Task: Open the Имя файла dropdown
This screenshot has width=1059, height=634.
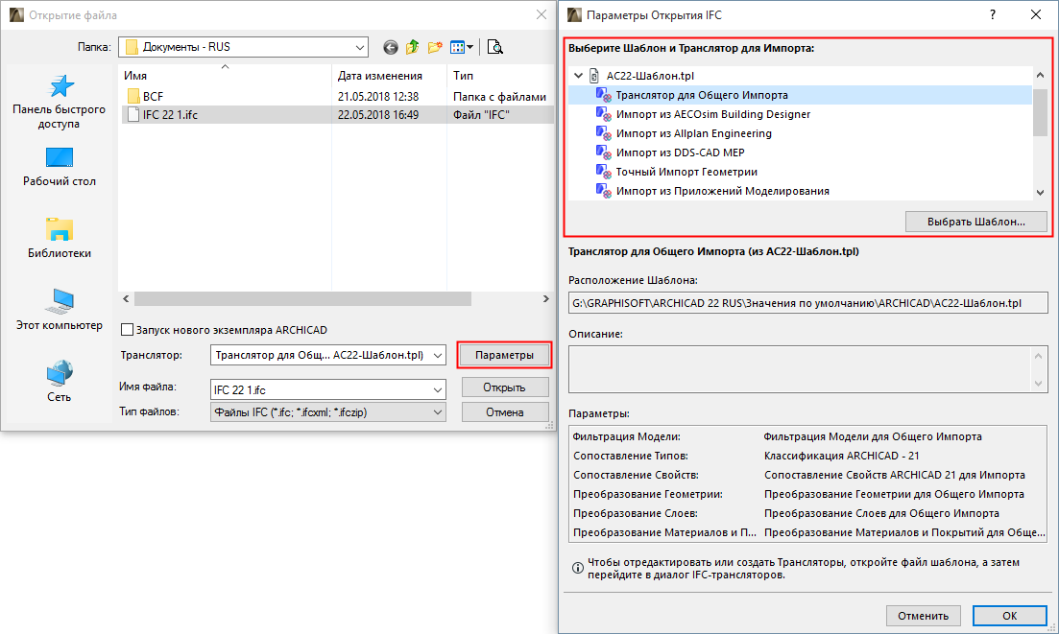Action: click(438, 389)
